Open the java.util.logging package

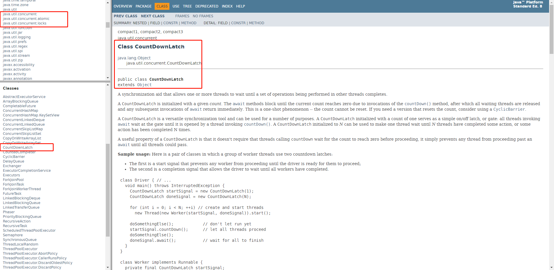click(17, 37)
